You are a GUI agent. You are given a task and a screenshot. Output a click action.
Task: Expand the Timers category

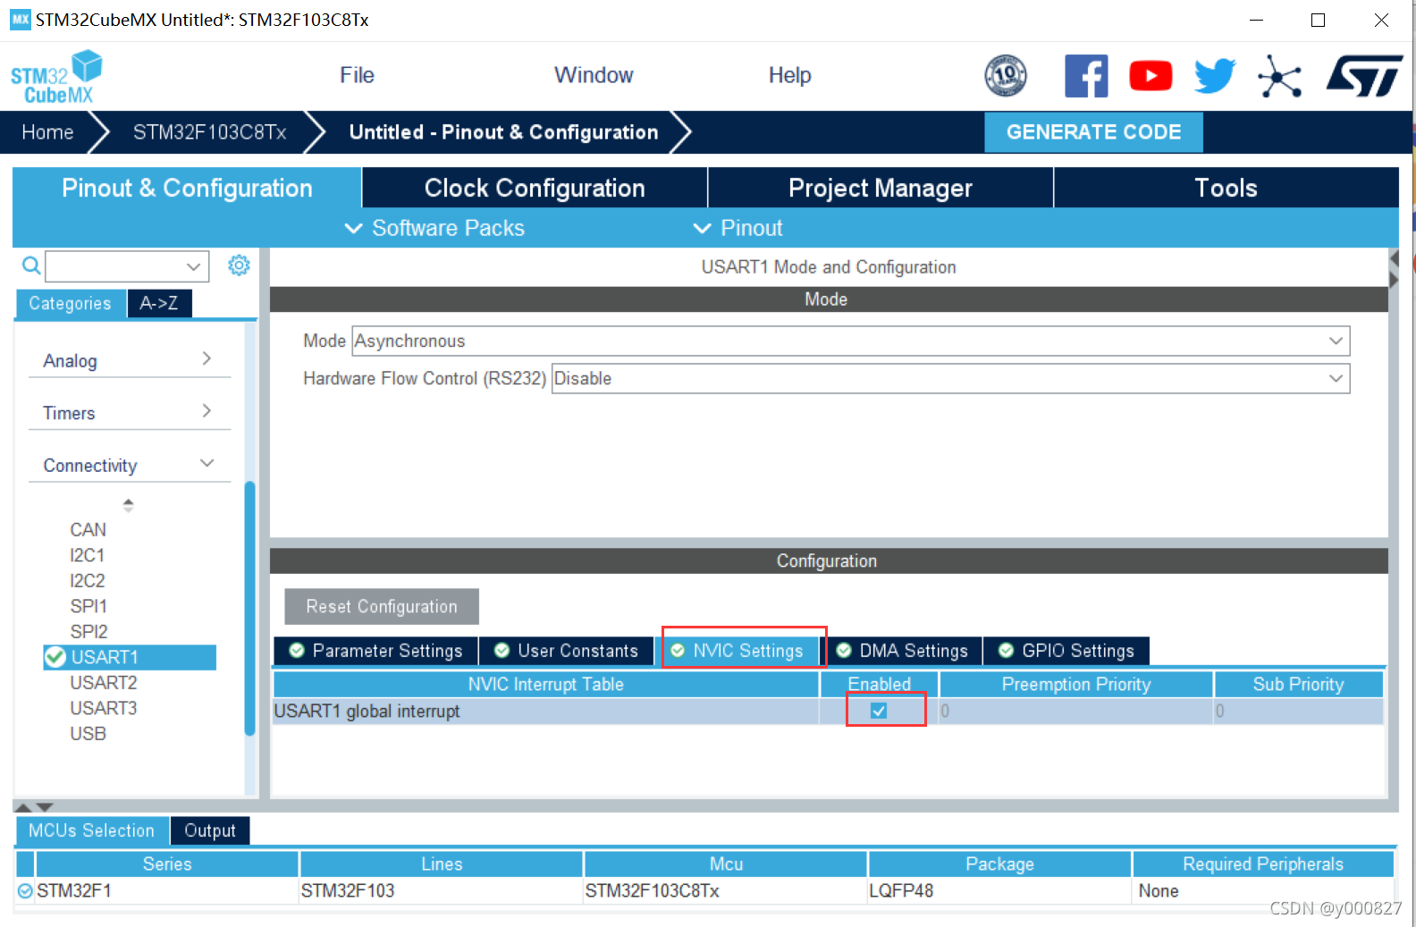130,412
